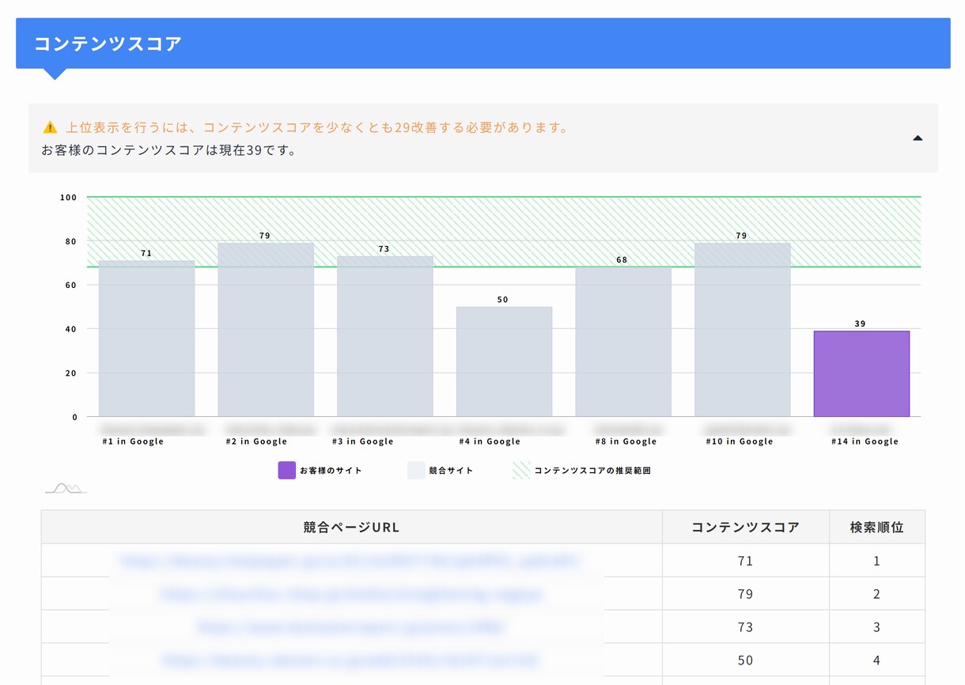Select the #3 in Google bar scored 73
This screenshot has height=685, width=965.
385,336
